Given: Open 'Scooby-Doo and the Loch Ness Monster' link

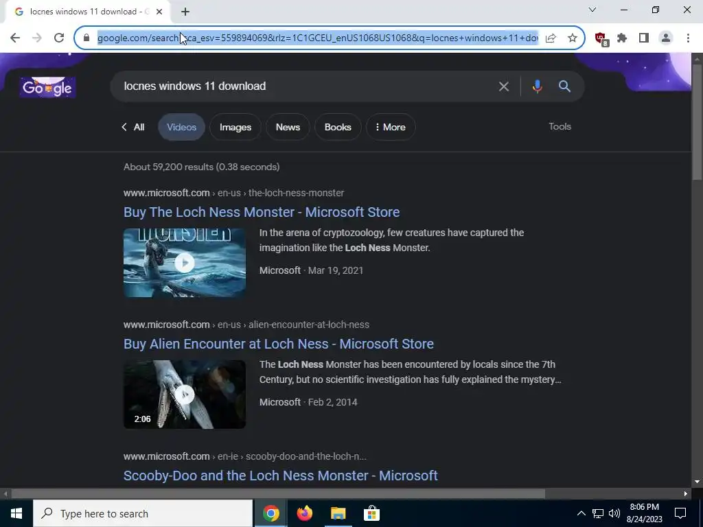Looking at the screenshot, I should [281, 476].
